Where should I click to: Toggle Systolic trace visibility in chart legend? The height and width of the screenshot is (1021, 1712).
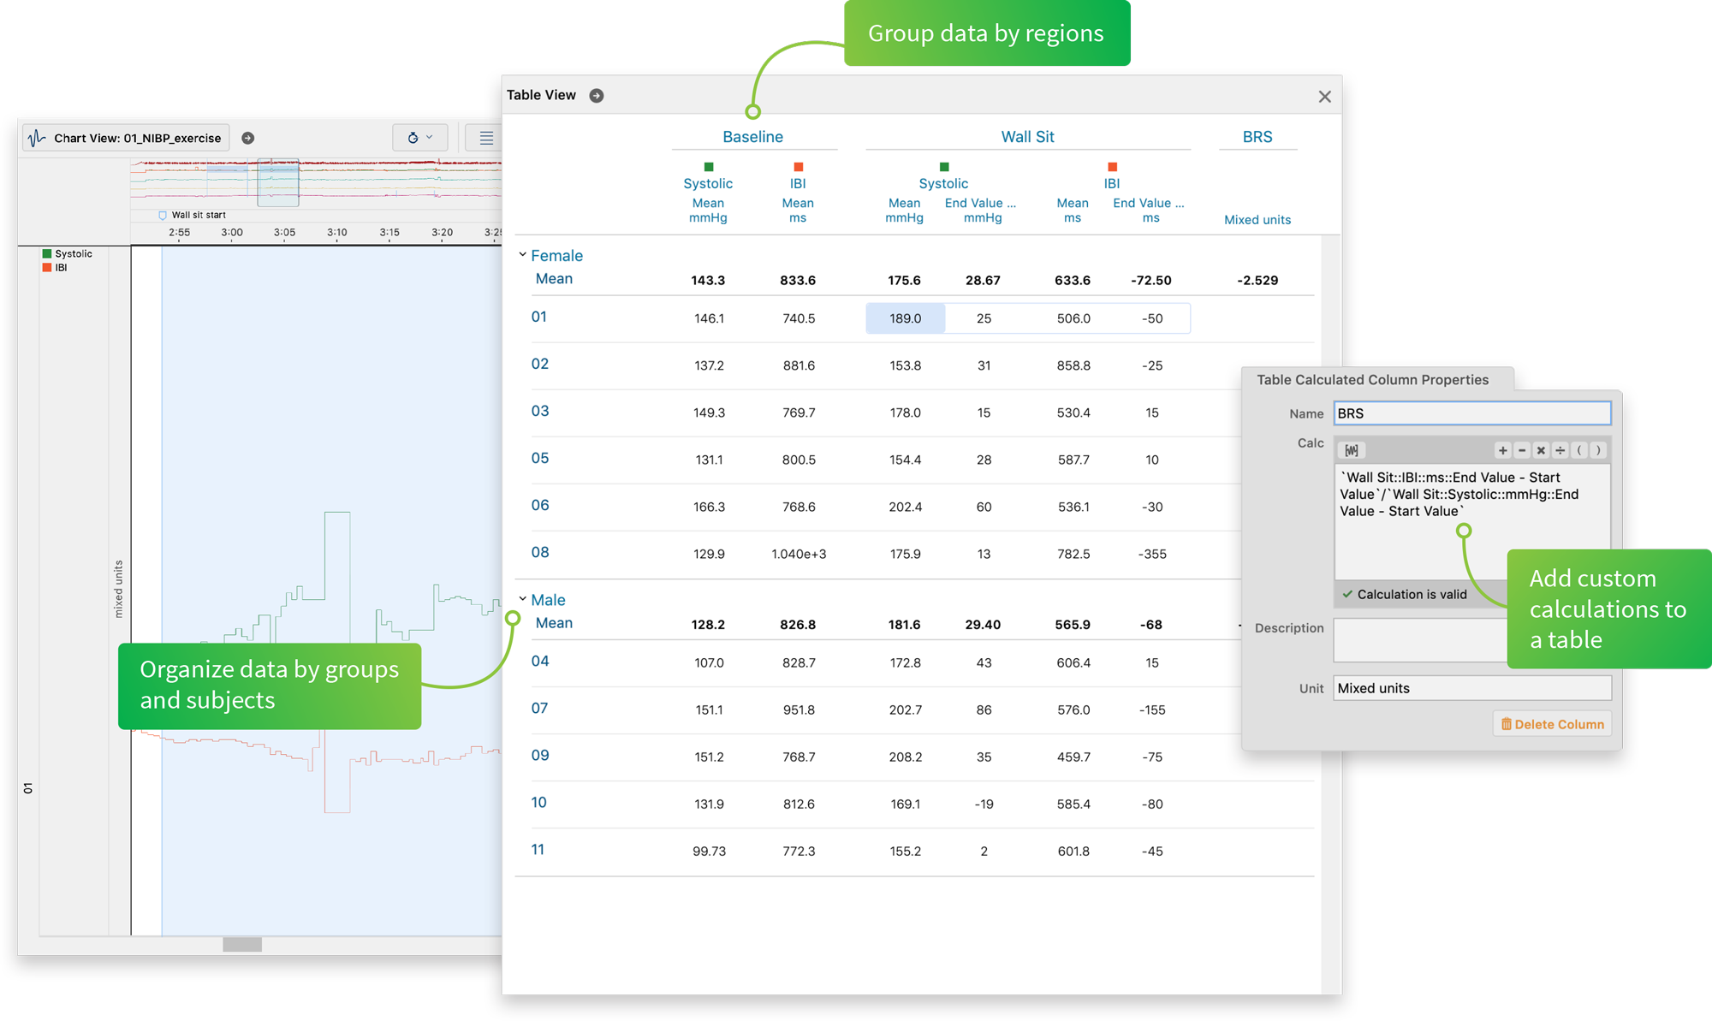(46, 253)
